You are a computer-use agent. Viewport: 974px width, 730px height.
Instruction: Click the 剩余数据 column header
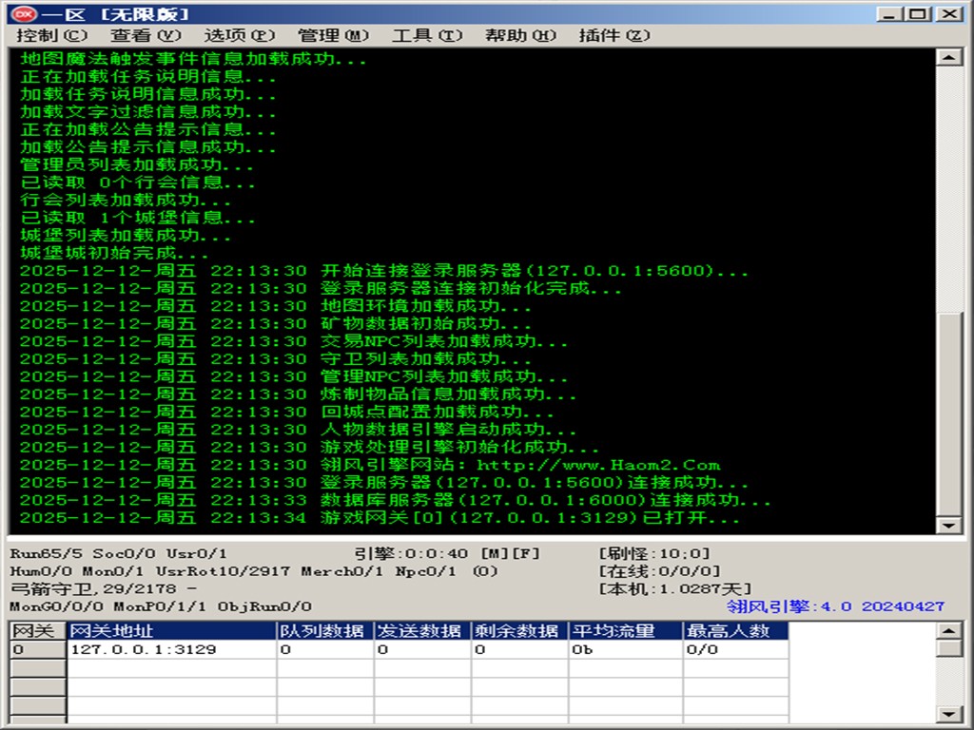click(520, 631)
